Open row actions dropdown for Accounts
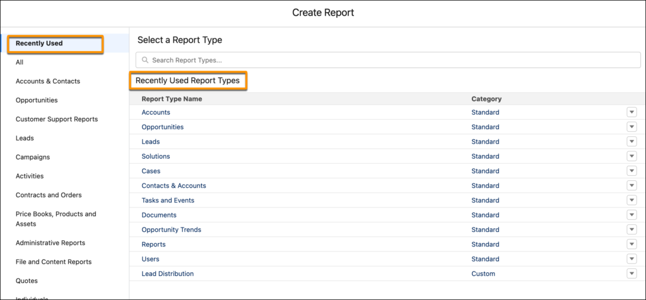 (631, 112)
